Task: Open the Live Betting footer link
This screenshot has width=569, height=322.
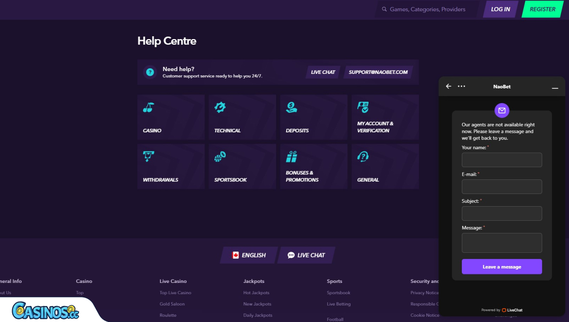Action: [x=339, y=304]
